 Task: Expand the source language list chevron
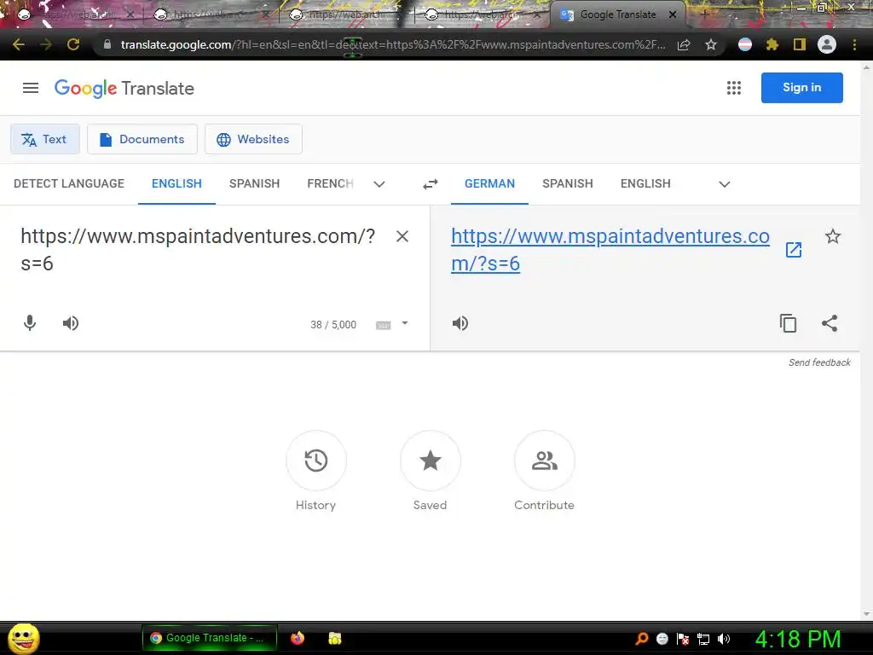point(379,184)
